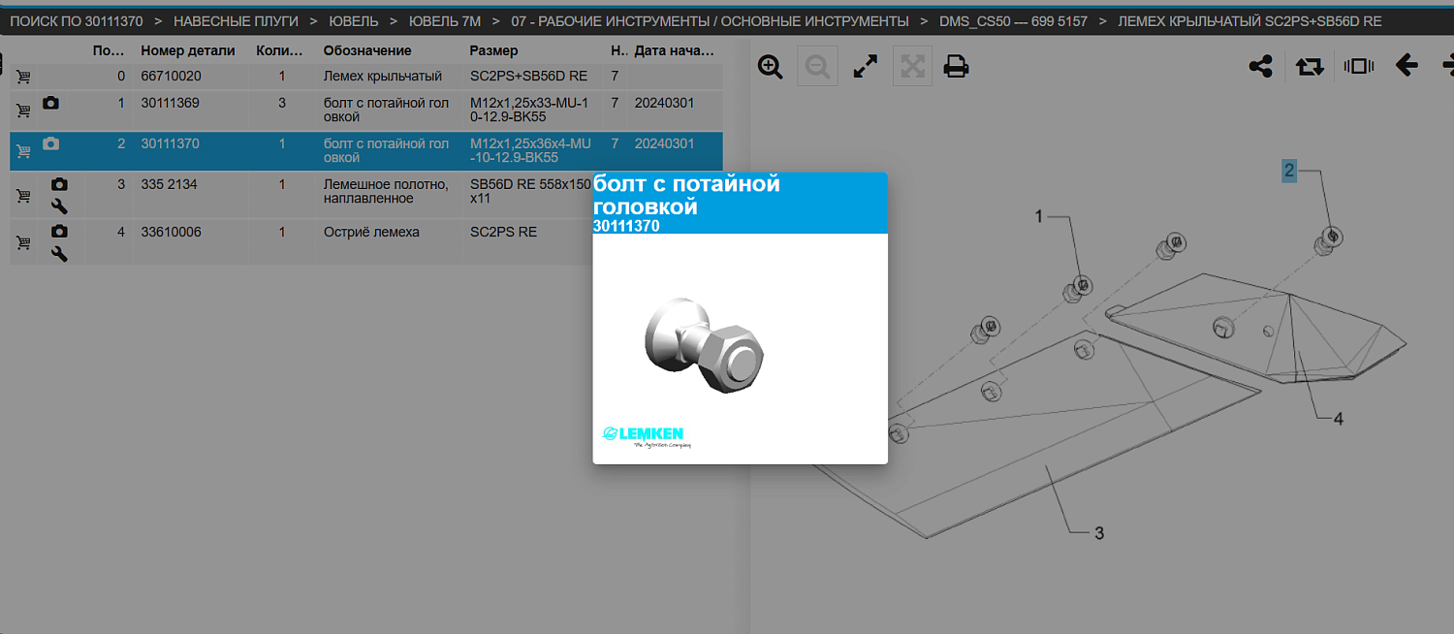Click the swap arrows icon

tap(1310, 67)
